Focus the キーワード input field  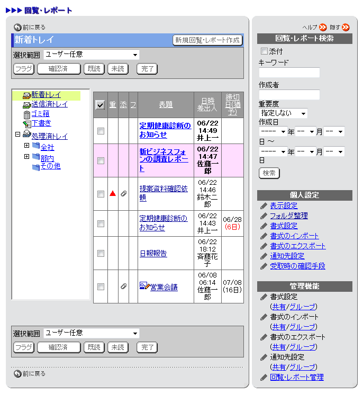pyautogui.click(x=289, y=73)
